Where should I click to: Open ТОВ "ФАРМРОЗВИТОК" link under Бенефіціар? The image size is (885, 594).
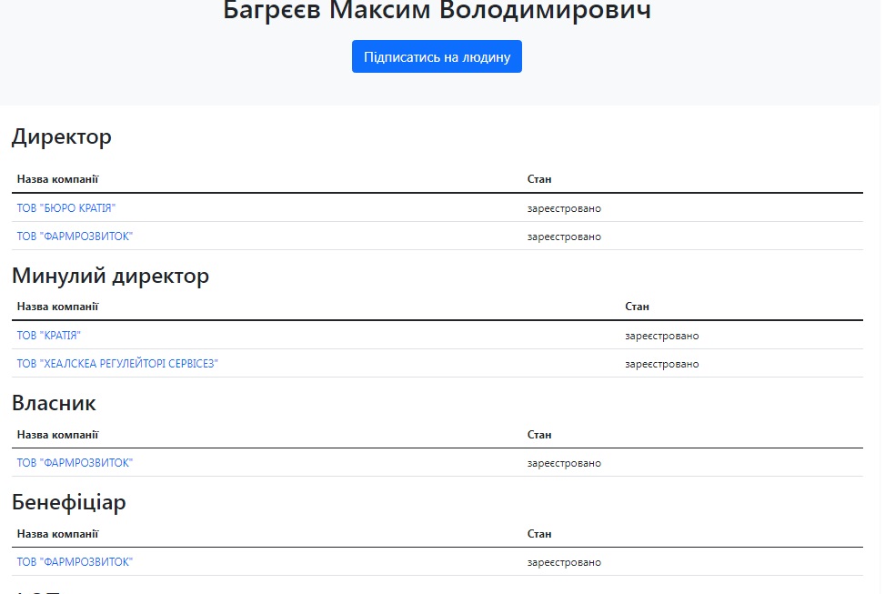tap(75, 562)
